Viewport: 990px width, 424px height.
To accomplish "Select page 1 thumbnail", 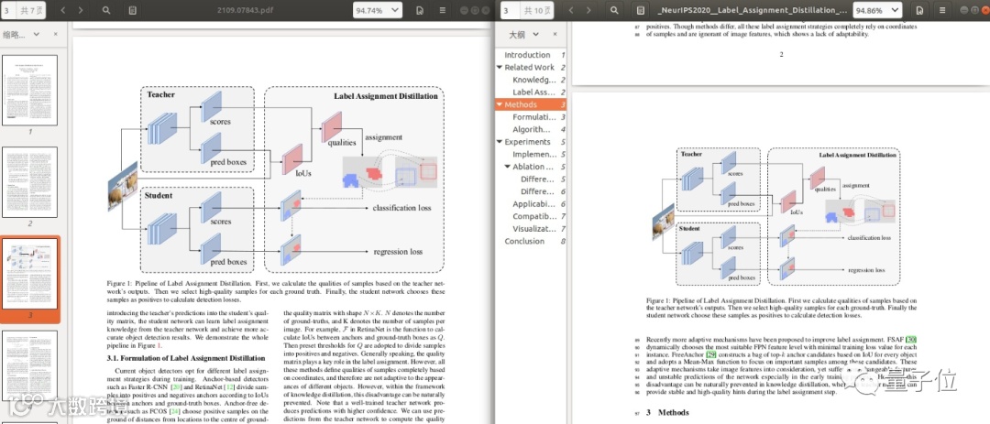I will click(29, 90).
